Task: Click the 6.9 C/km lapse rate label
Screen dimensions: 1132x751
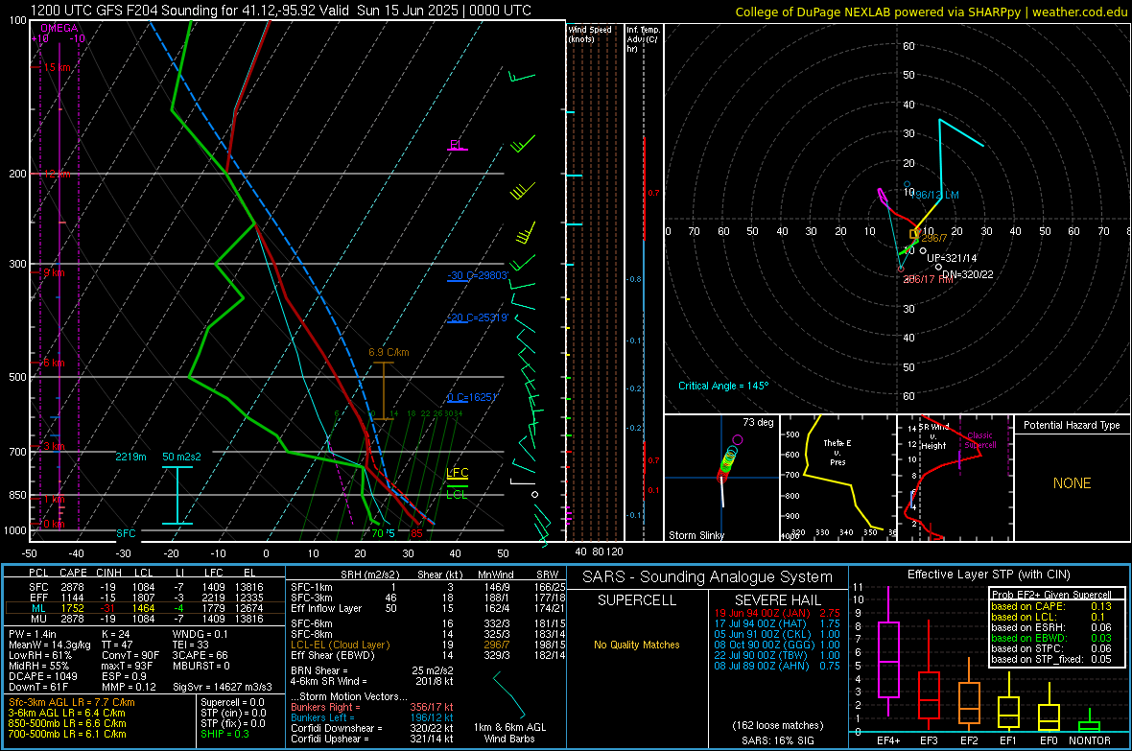Action: click(389, 352)
